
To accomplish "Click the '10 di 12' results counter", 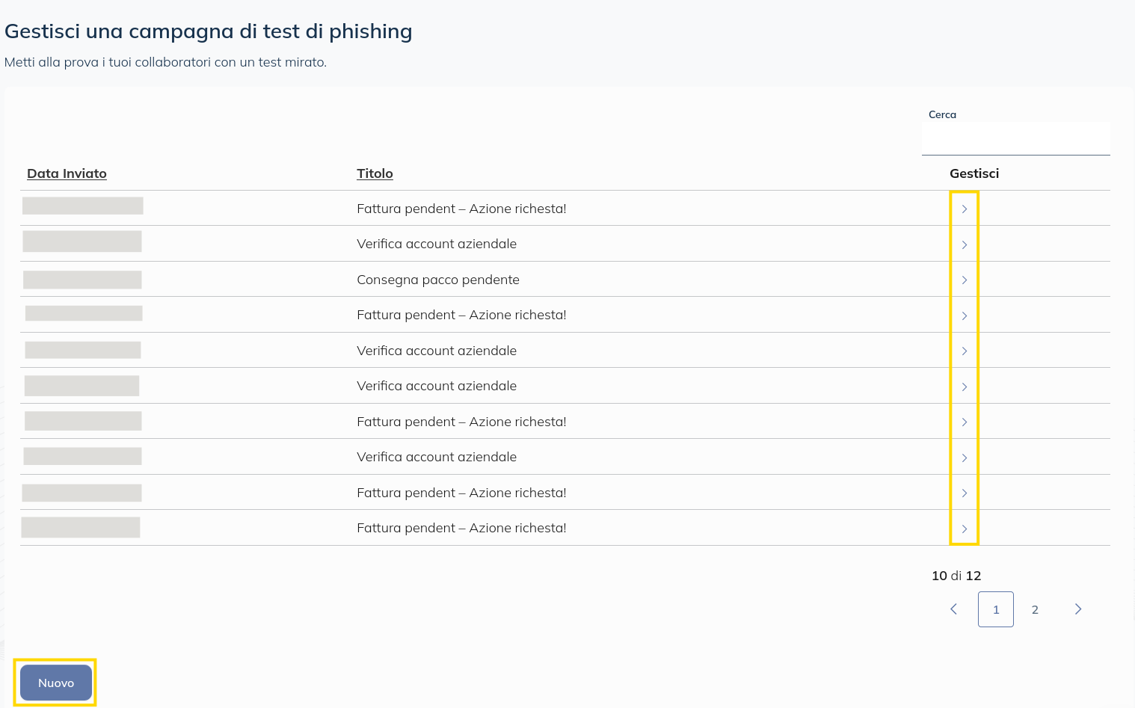I will click(x=956, y=576).
